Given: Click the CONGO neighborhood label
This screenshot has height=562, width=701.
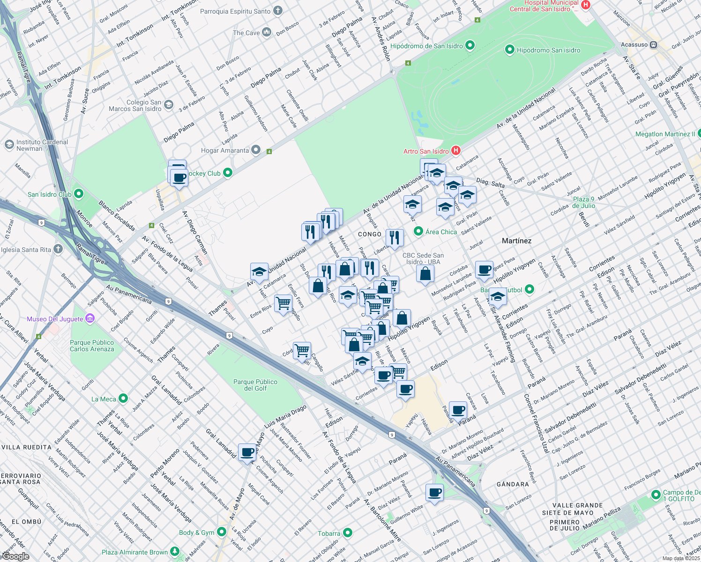Looking at the screenshot, I should (x=370, y=234).
